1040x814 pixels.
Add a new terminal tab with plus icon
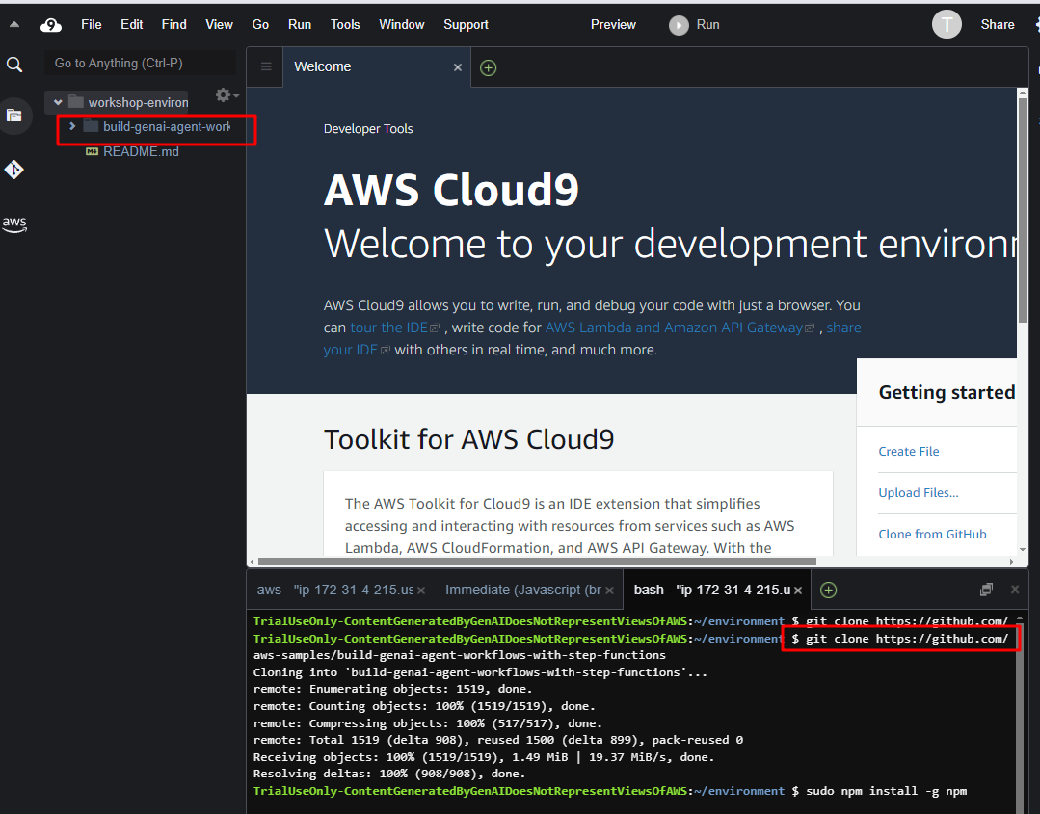[x=828, y=590]
